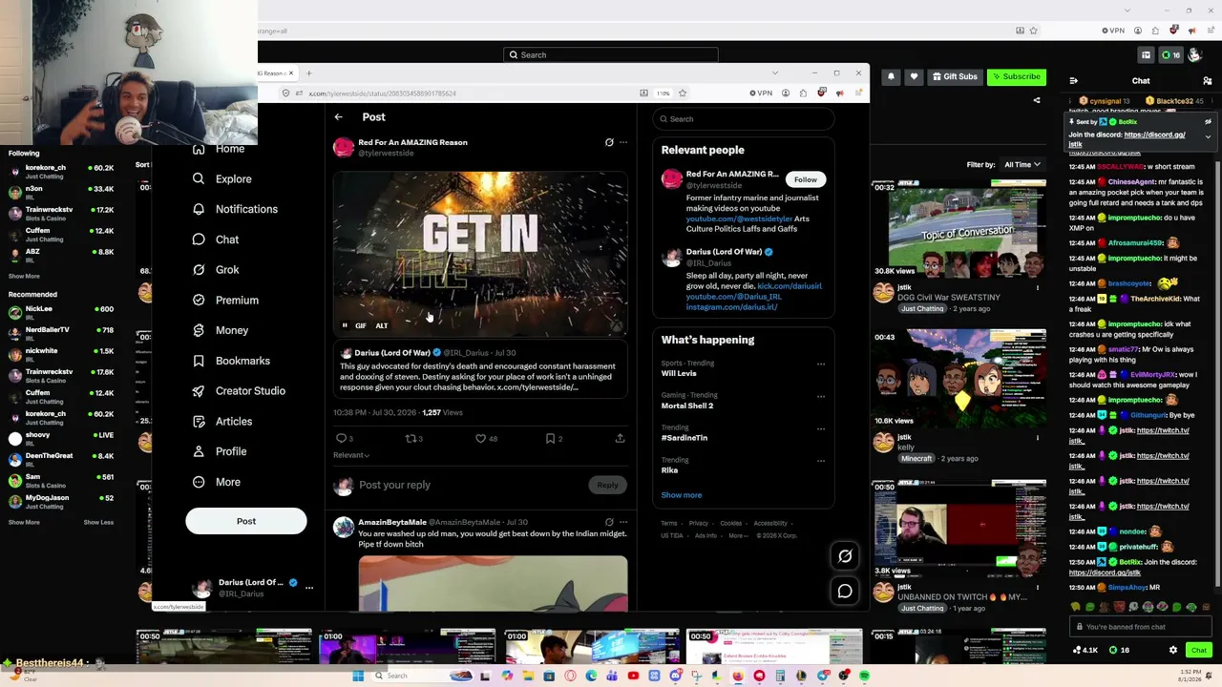Open Notifications in the X sidebar

coord(235,209)
